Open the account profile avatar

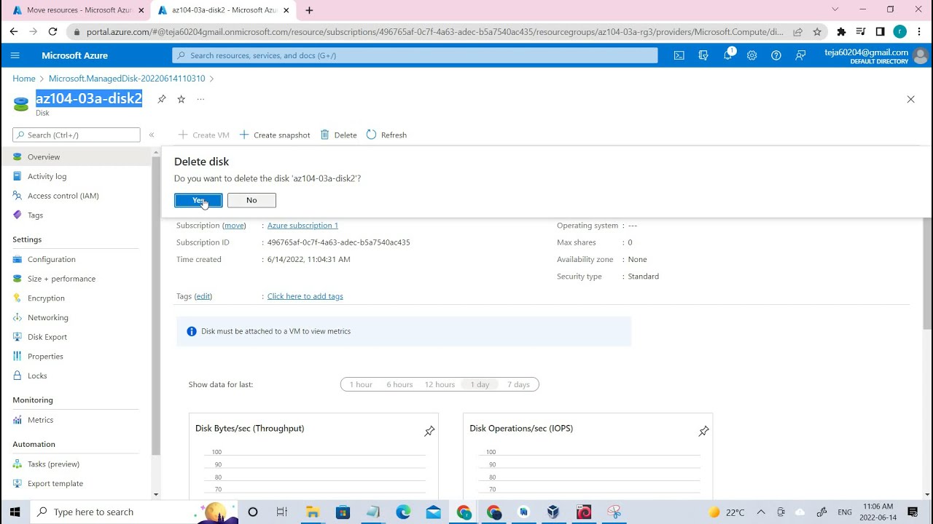(x=920, y=55)
